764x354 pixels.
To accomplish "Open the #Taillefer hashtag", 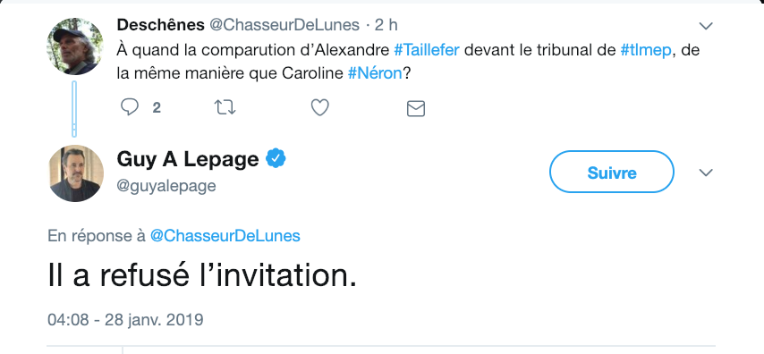I will pyautogui.click(x=427, y=50).
